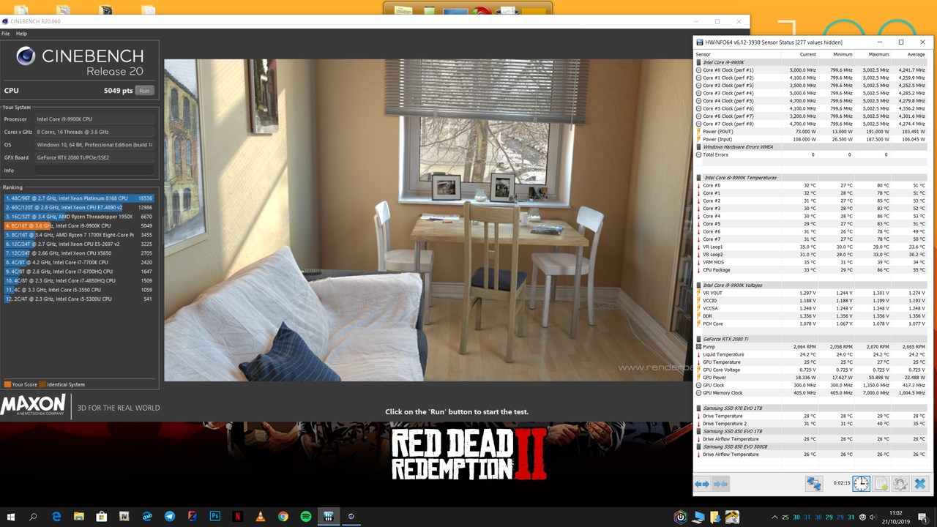Screen dimensions: 937x527
Task: Open the File menu in Cinebench
Action: point(6,33)
